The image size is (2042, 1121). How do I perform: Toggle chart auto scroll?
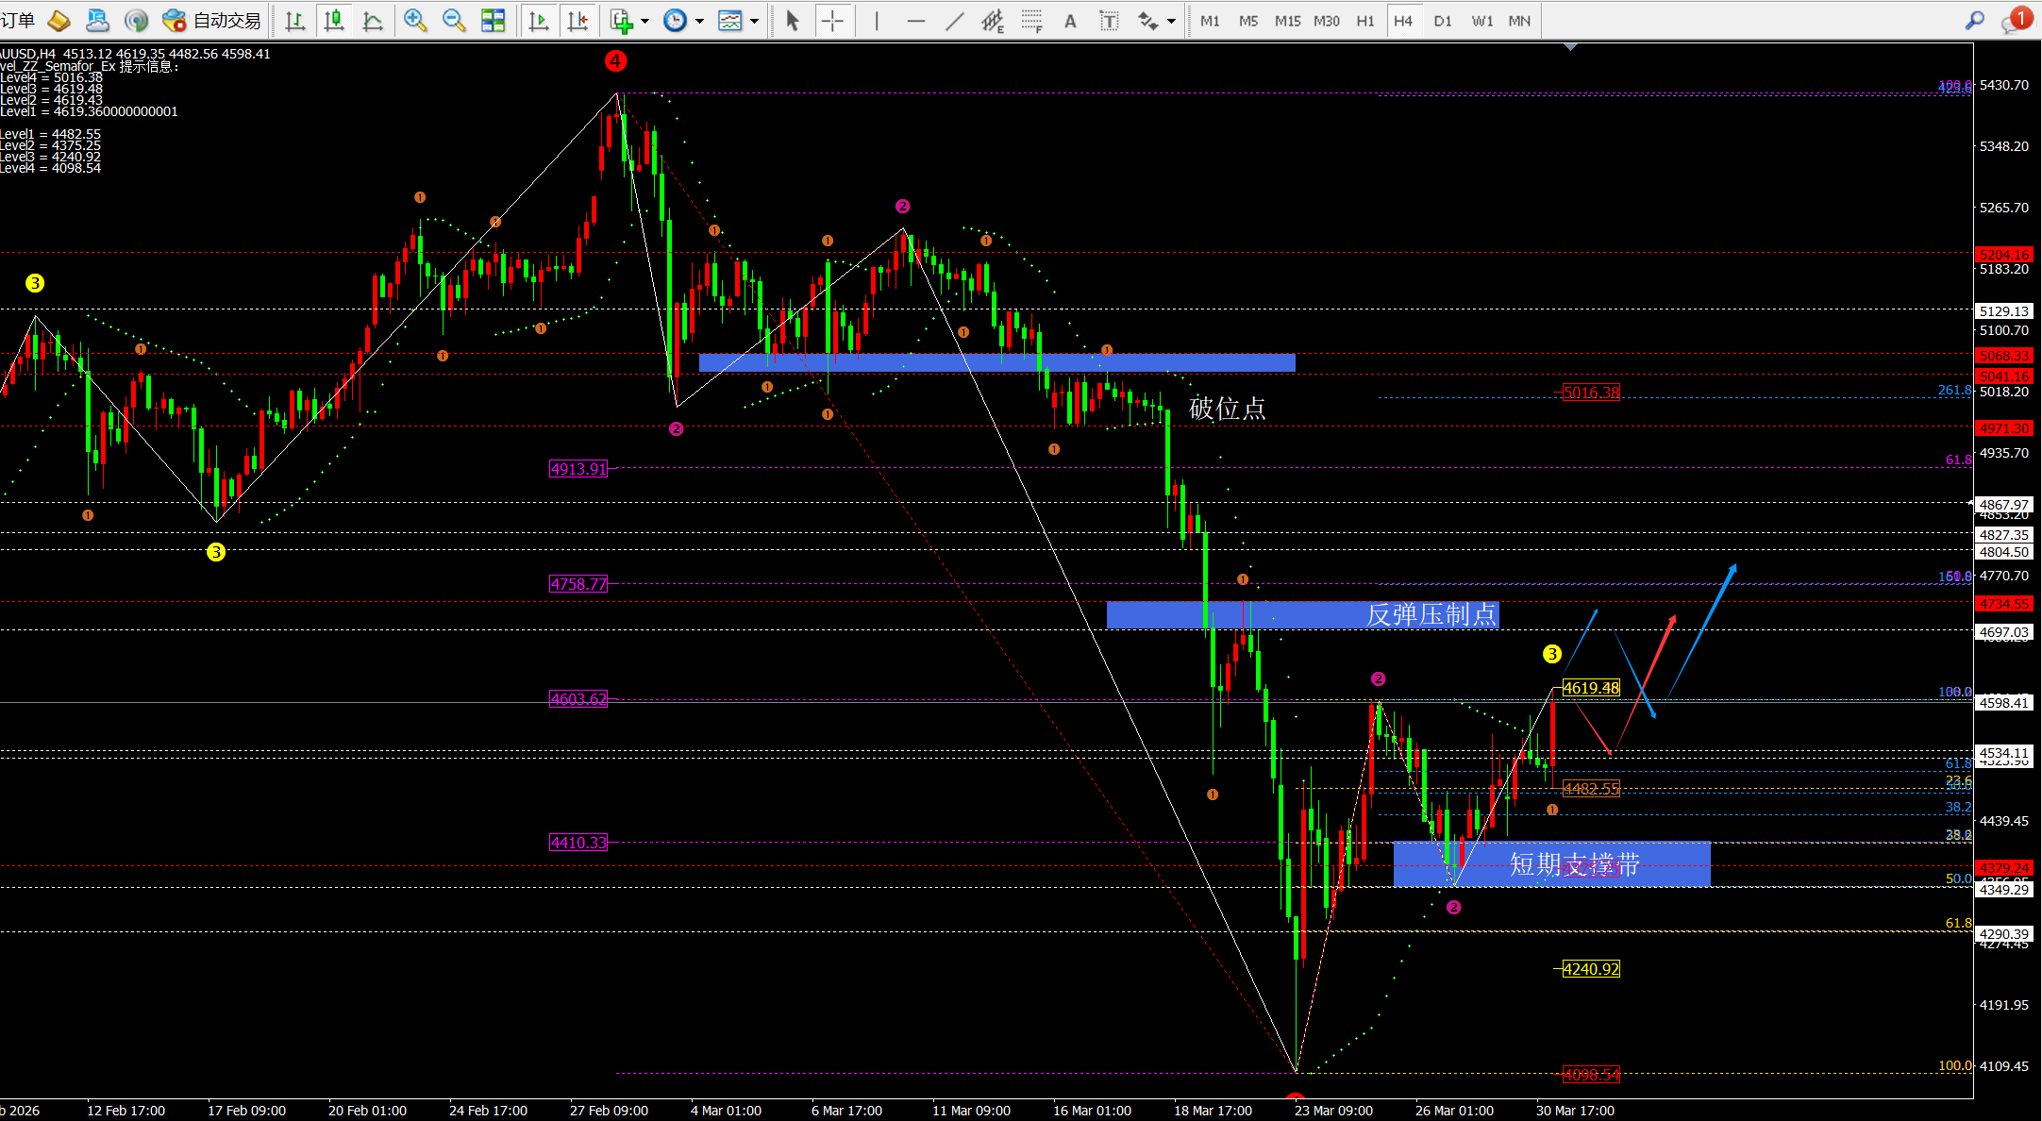click(x=539, y=20)
